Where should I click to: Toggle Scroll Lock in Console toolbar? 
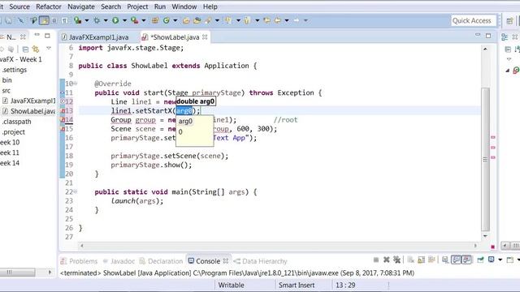coord(421,260)
